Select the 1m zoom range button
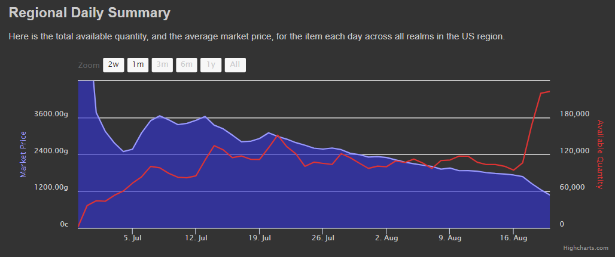The image size is (615, 257). (138, 65)
